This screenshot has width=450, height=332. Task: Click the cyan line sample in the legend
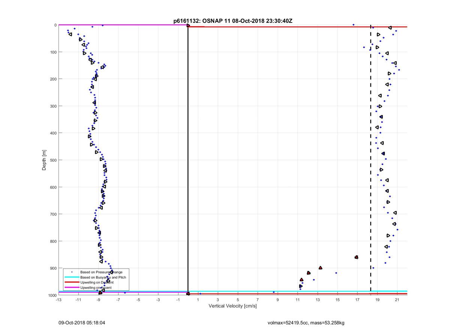coord(72,277)
